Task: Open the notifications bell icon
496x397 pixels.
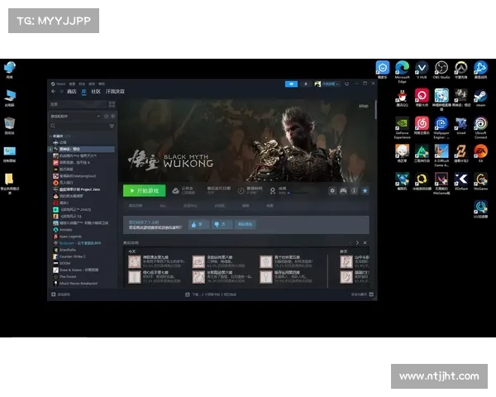Action: (x=306, y=84)
